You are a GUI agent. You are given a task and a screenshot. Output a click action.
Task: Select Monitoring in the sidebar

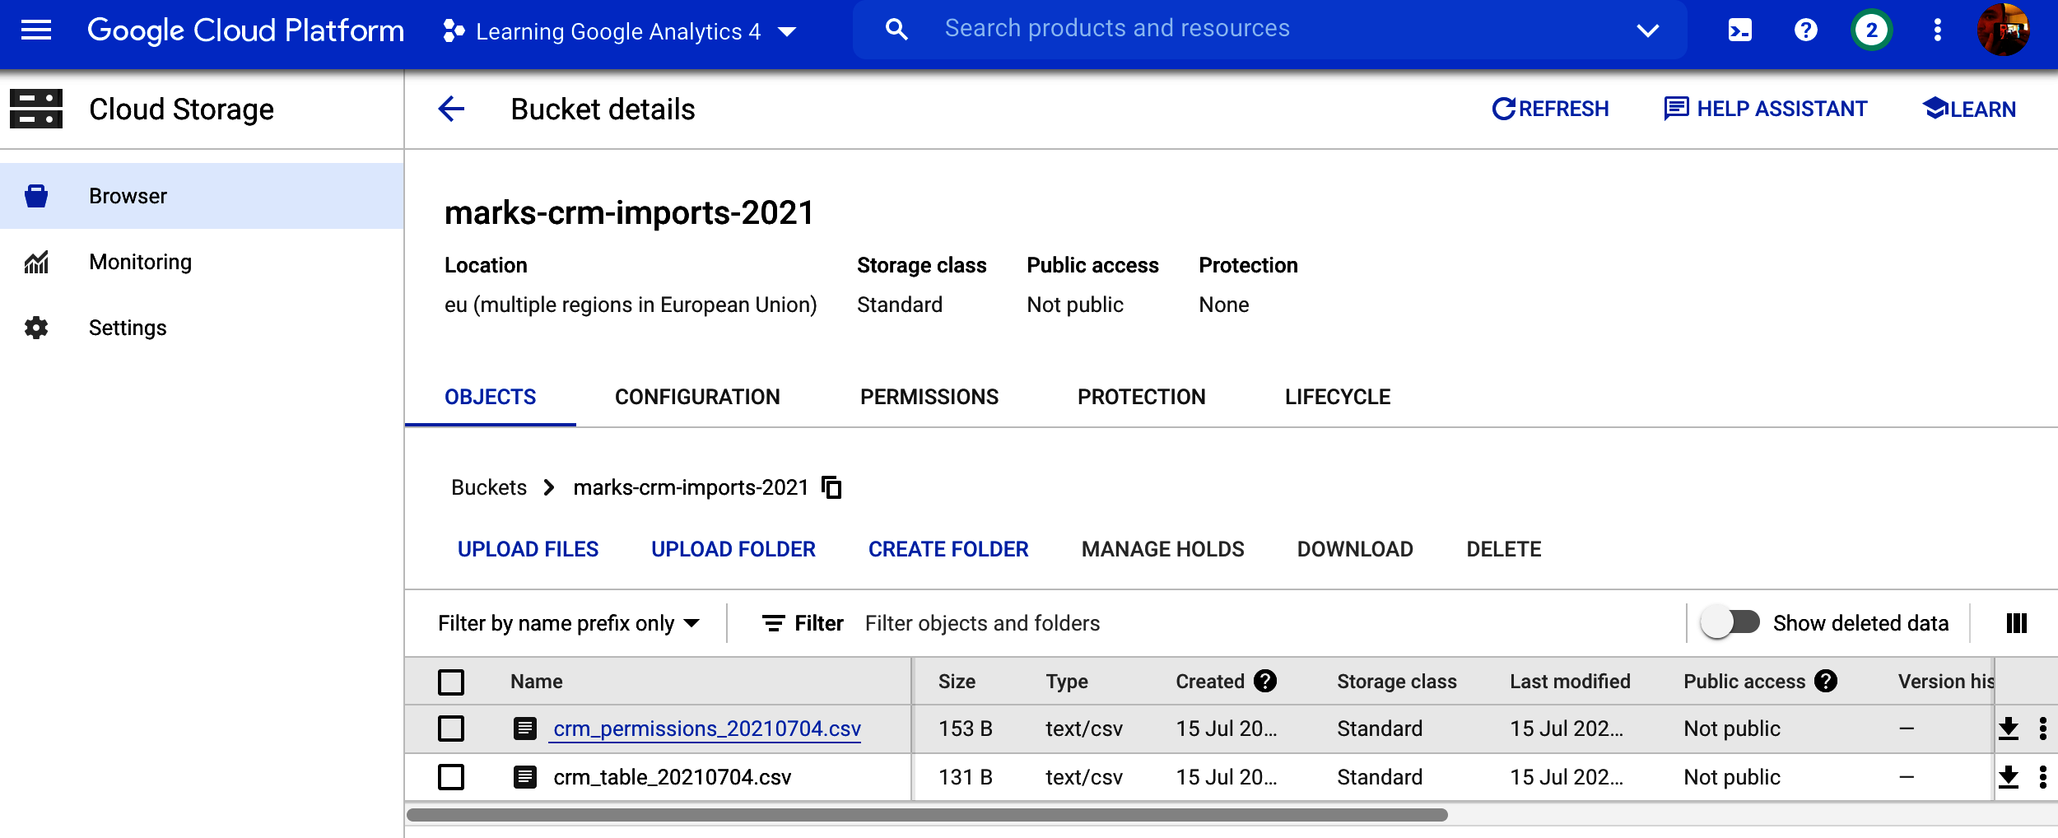202,262
